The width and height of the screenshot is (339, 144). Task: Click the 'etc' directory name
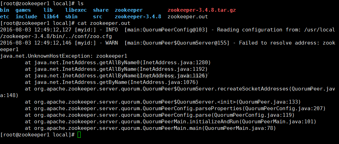[x=5, y=17]
